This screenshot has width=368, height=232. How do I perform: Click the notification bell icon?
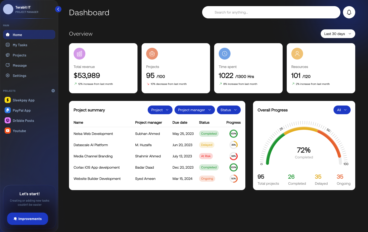click(x=349, y=12)
